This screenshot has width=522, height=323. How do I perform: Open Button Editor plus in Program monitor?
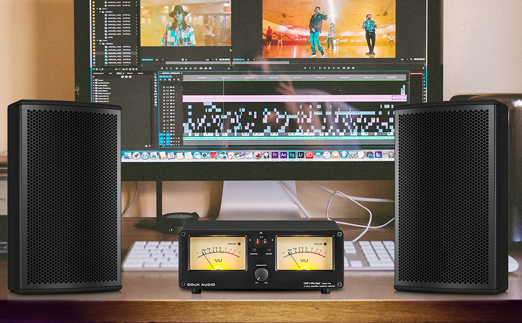point(424,68)
